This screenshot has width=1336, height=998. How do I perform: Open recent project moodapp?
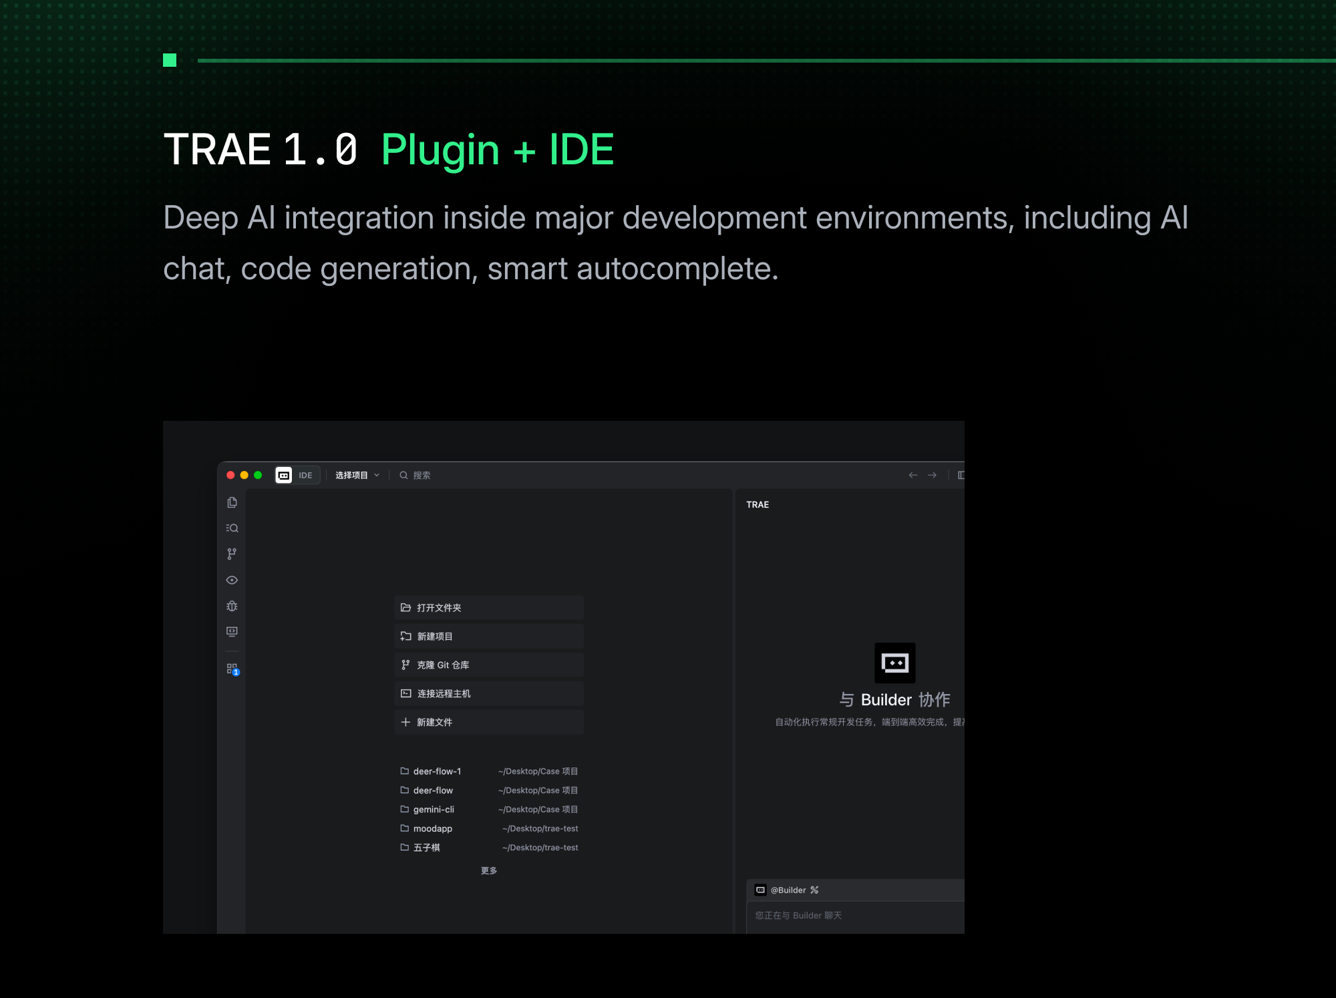click(x=489, y=828)
